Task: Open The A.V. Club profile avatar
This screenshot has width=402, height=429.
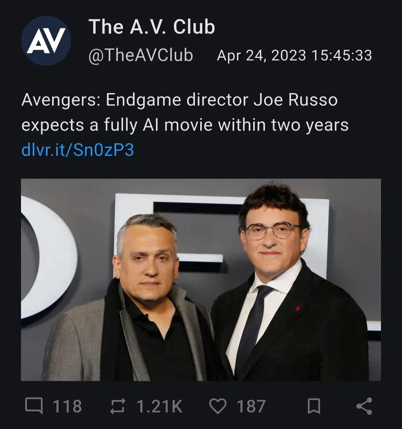Action: 46,41
